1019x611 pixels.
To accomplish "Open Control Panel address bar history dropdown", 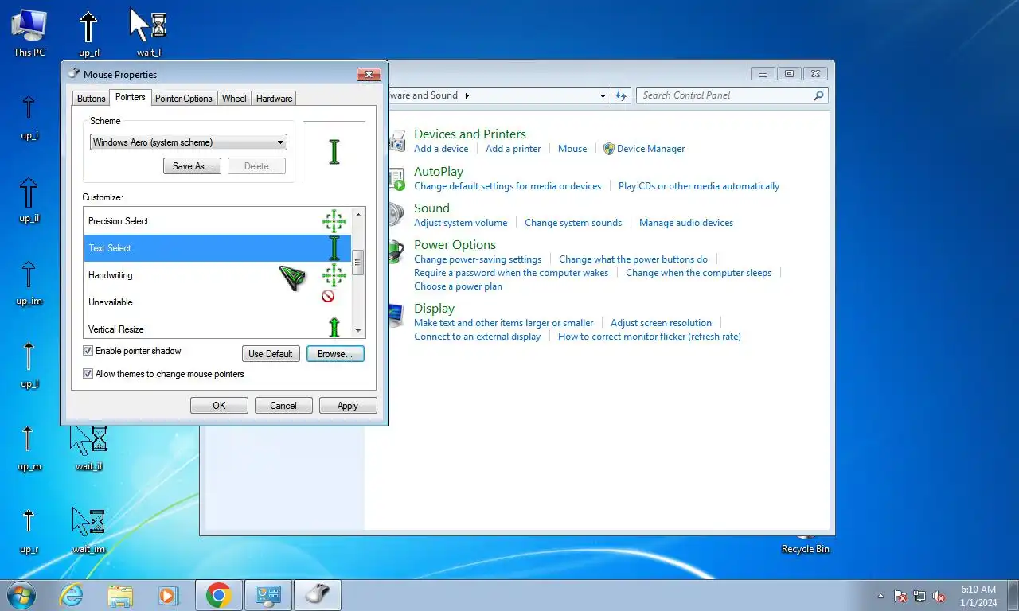I will [x=603, y=95].
